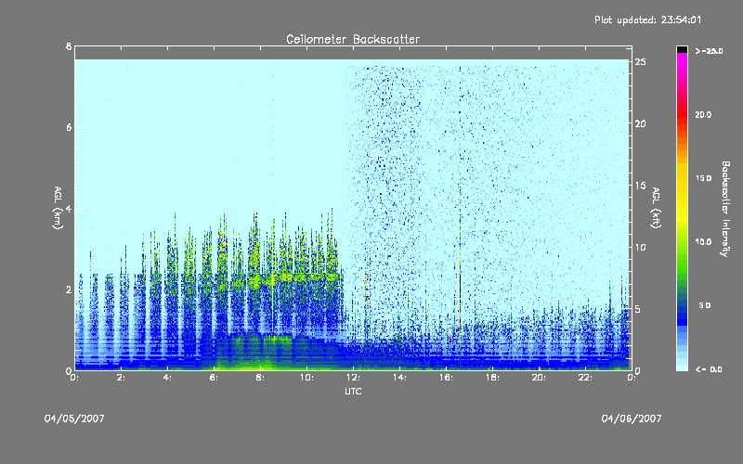The width and height of the screenshot is (743, 464).
Task: Click the 14: hour tick on UTC axis
Action: click(399, 378)
